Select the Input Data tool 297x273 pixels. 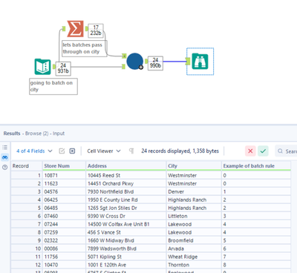click(x=42, y=67)
